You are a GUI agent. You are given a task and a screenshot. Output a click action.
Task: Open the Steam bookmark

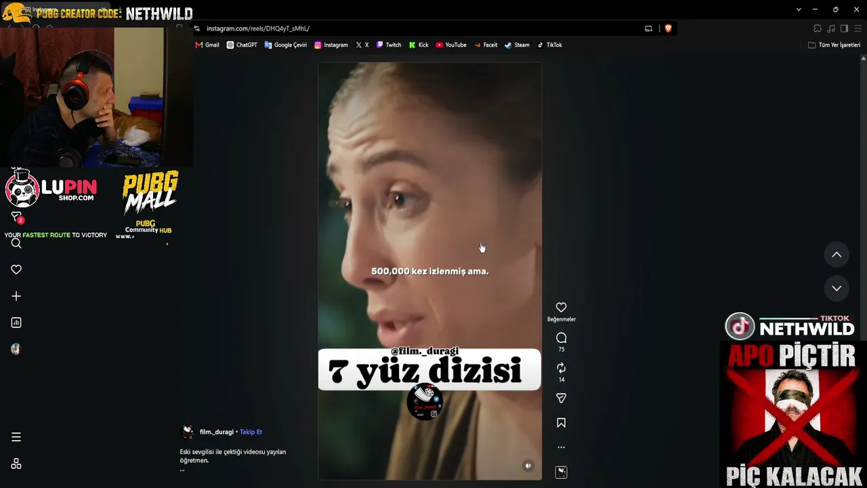pyautogui.click(x=517, y=45)
